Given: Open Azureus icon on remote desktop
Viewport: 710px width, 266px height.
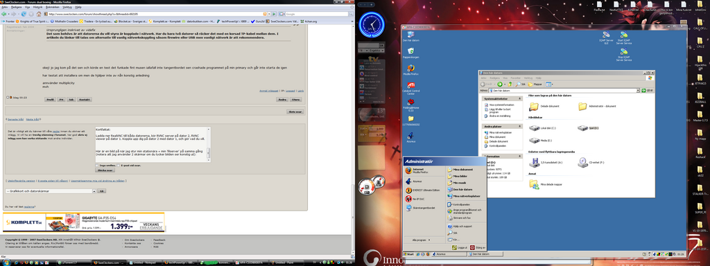Looking at the screenshot, I should (410, 136).
